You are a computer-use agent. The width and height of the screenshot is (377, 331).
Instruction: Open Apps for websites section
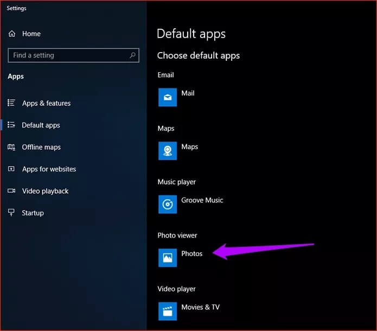[x=49, y=169]
